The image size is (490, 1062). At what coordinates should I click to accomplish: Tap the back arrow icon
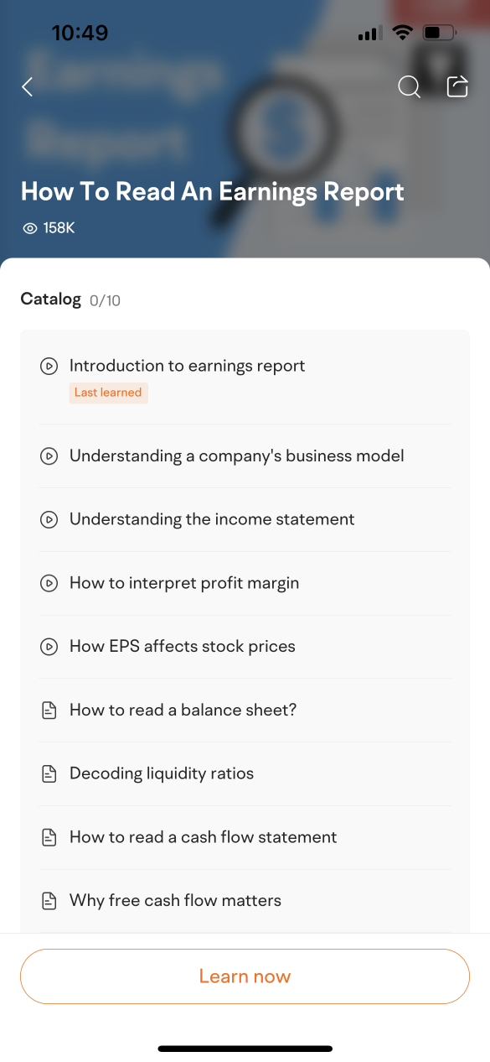pos(28,87)
